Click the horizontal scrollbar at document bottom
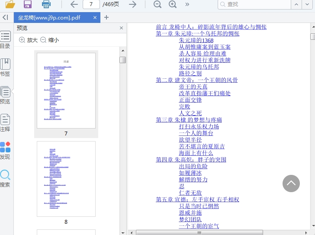The width and height of the screenshot is (315, 235). pyautogui.click(x=199, y=233)
